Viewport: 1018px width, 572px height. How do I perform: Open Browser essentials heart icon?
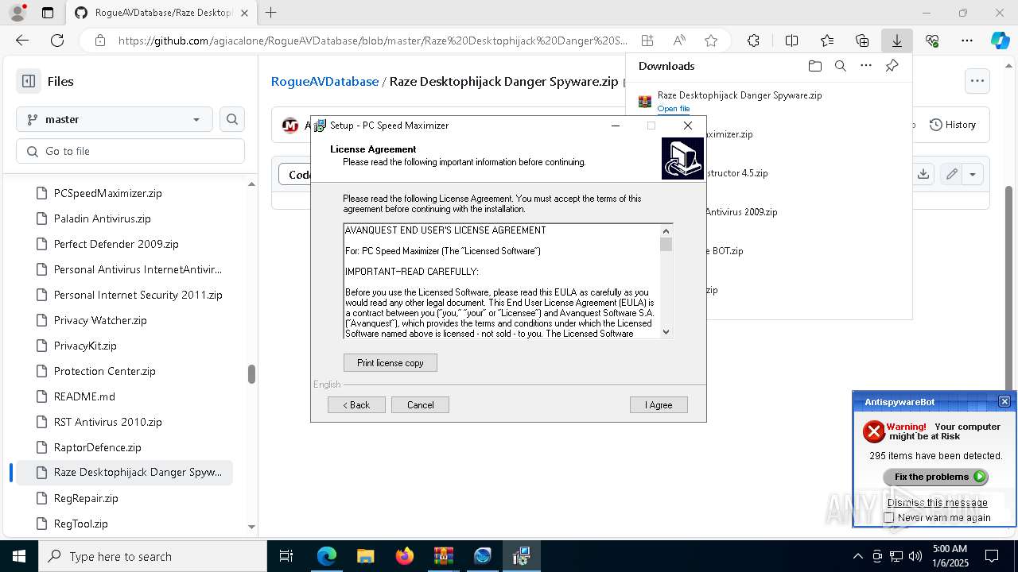coord(932,41)
